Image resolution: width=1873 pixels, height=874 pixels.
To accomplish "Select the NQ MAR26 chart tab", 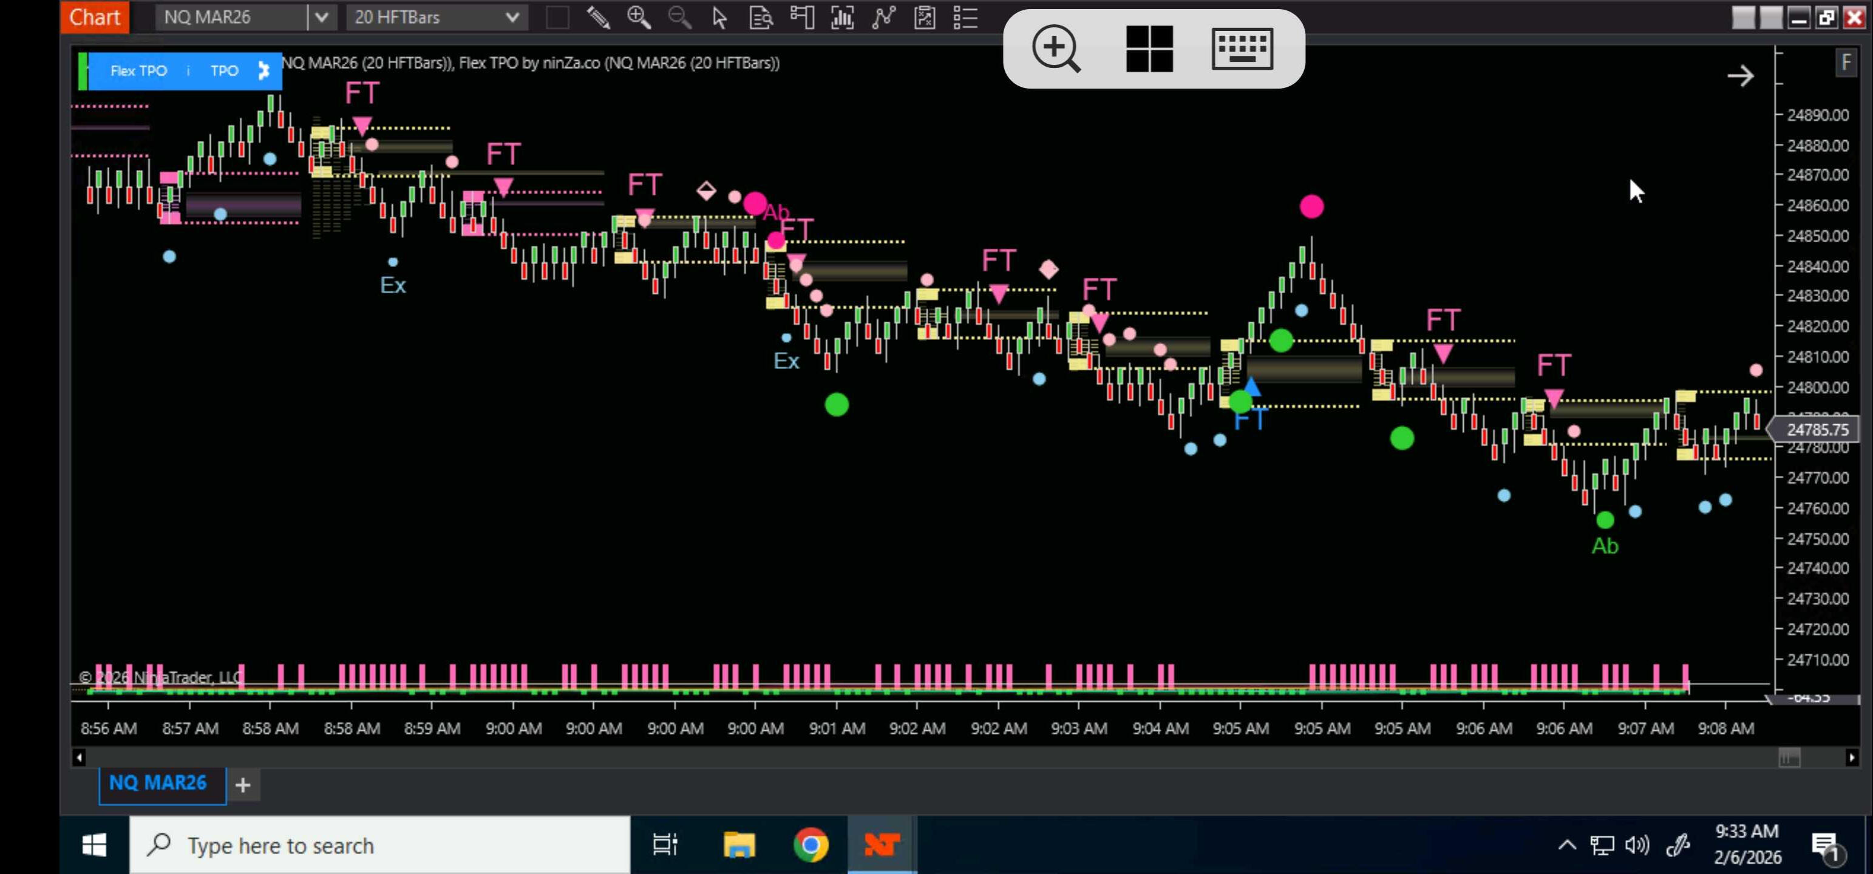I will pos(158,783).
